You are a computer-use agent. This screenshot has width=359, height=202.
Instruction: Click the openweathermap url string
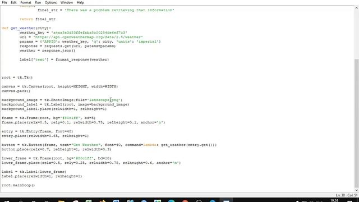(x=88, y=37)
